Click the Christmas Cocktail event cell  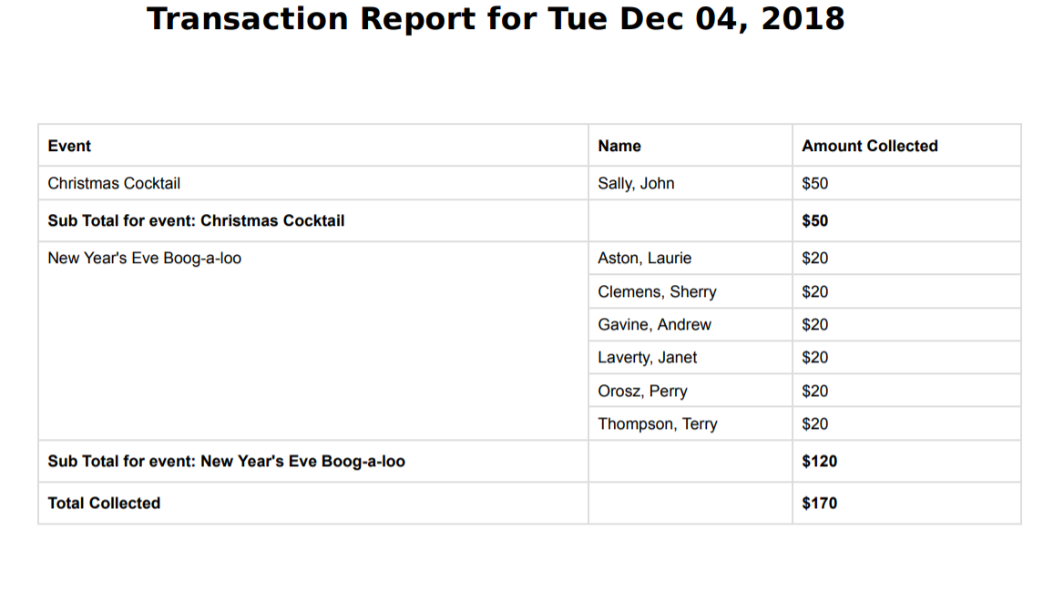click(114, 183)
